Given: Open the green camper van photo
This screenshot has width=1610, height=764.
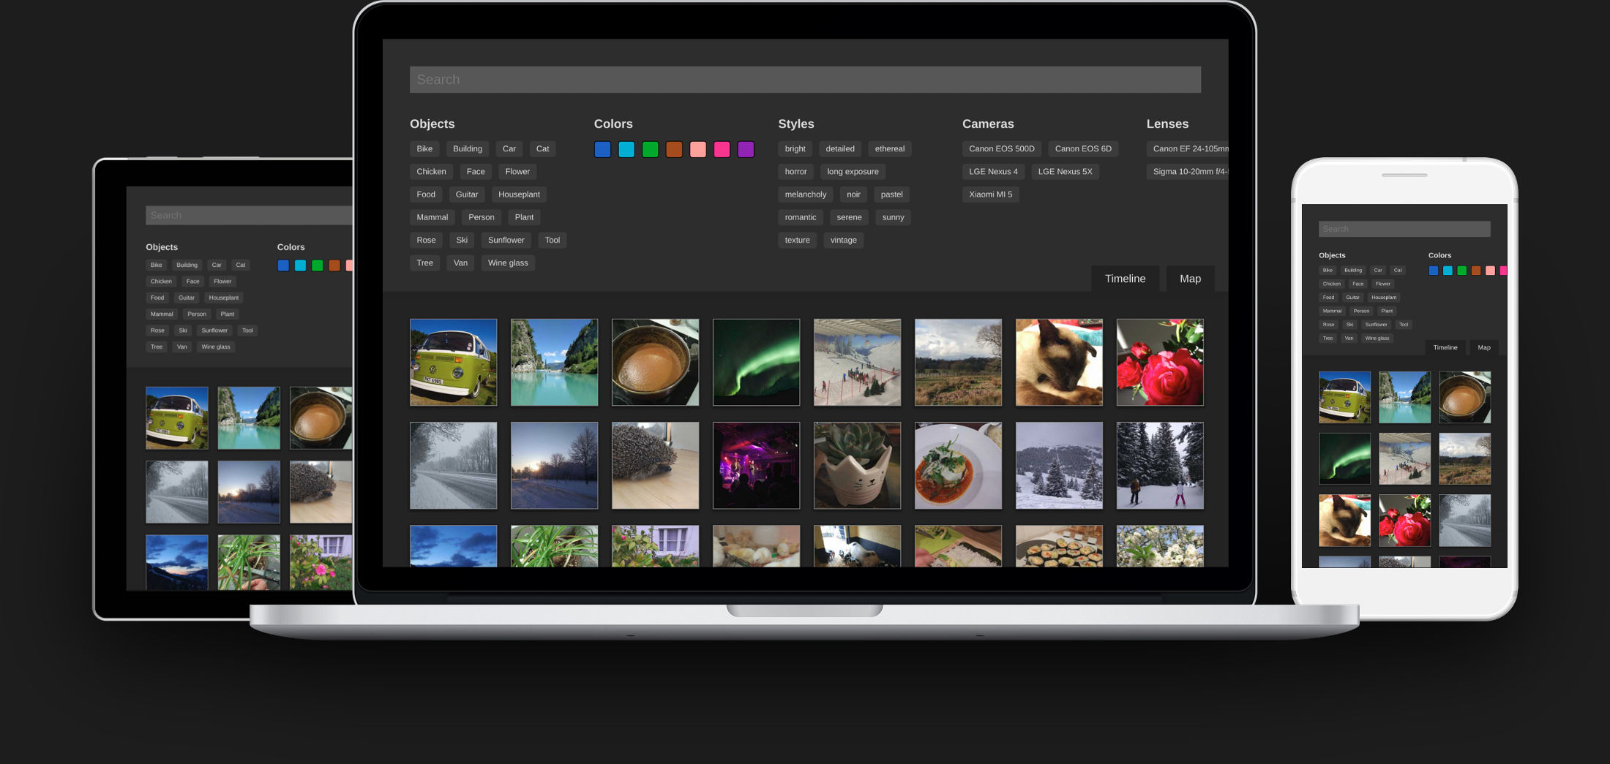Looking at the screenshot, I should pyautogui.click(x=453, y=362).
